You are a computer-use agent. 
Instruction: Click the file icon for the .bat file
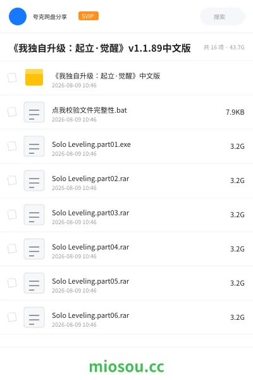pos(34,112)
